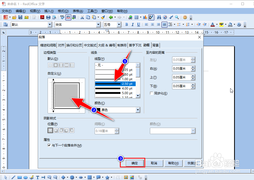
Task: Click 取消 button
Action: [154, 163]
